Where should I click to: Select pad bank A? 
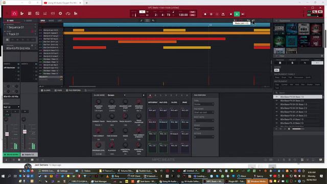pyautogui.click(x=150, y=96)
